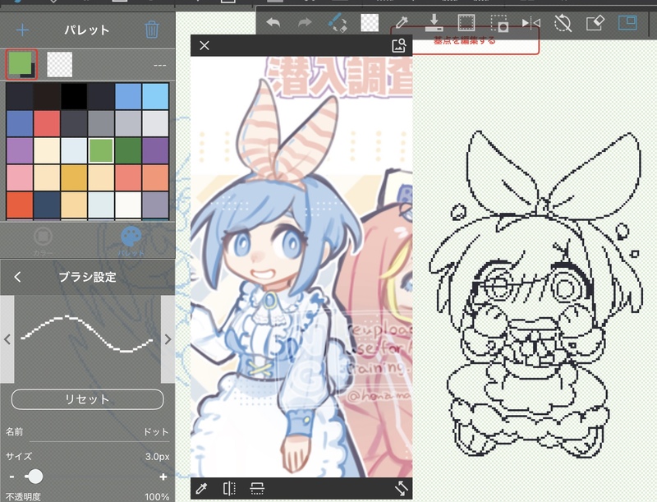This screenshot has width=657, height=502.
Task: Click the サイズ slider handle
Action: 34,477
